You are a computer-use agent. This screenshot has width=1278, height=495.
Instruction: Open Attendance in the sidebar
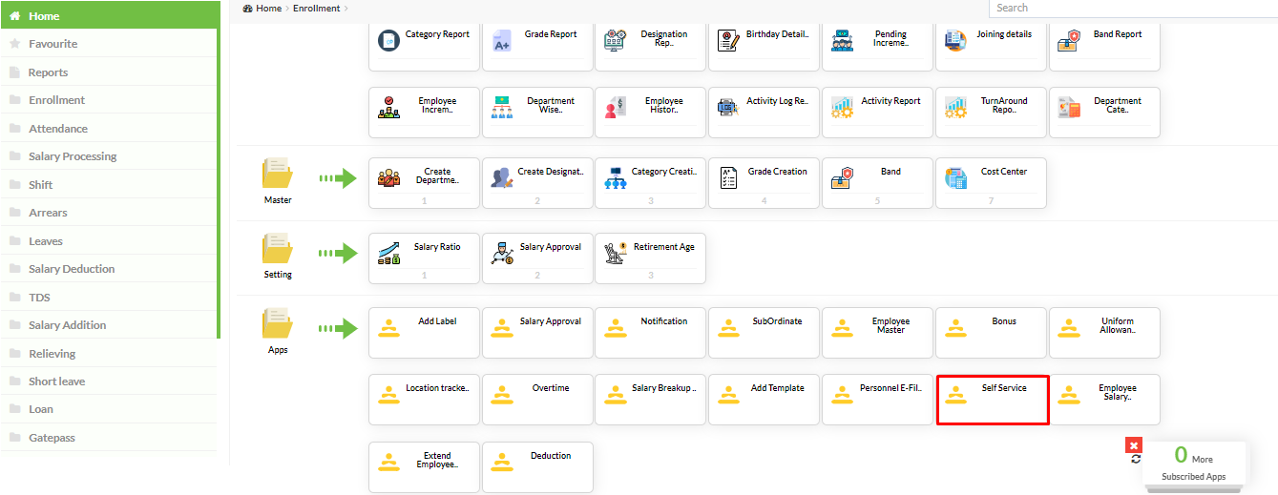109,129
